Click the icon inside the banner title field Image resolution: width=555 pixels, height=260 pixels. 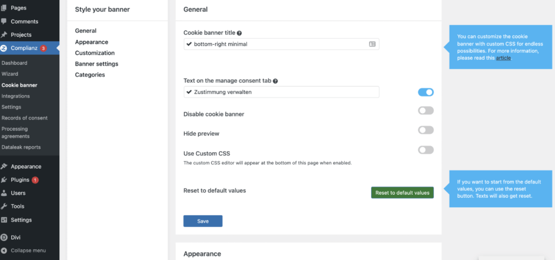click(x=372, y=44)
